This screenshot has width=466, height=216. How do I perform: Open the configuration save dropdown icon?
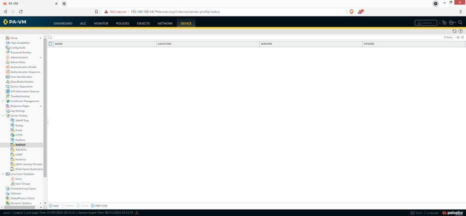pos(452,23)
